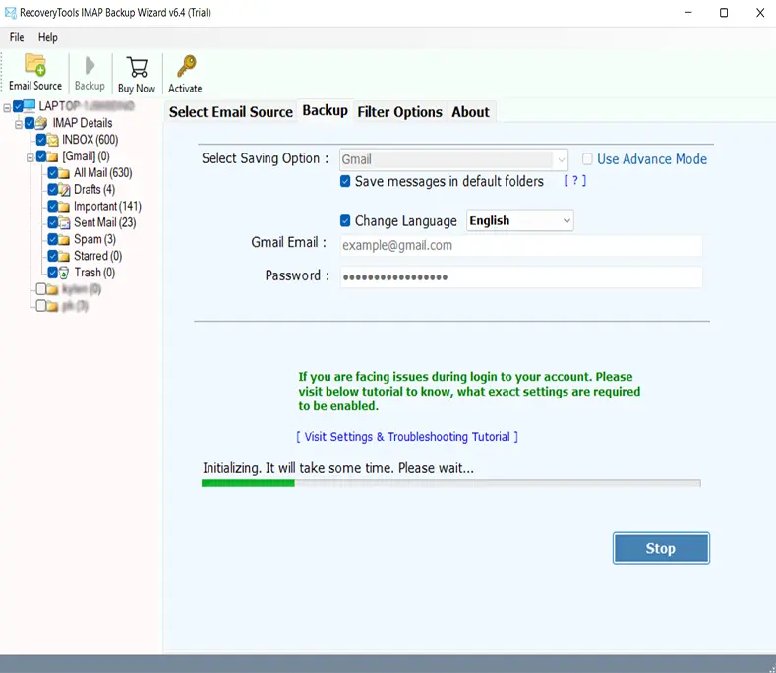This screenshot has width=776, height=673.
Task: Click the Backup play icon in toolbar
Action: click(90, 65)
